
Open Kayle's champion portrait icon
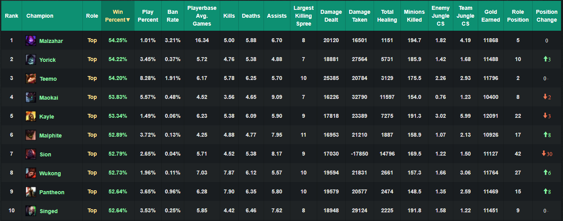(31, 116)
